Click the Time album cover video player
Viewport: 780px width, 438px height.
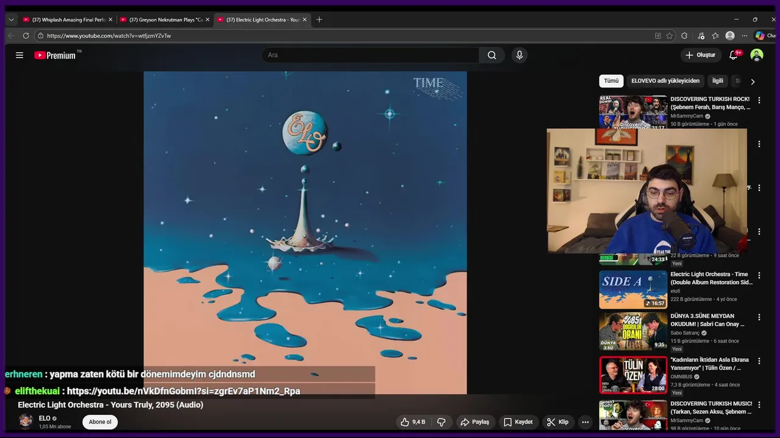pyautogui.click(x=305, y=232)
